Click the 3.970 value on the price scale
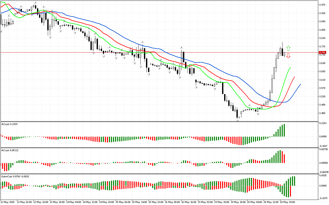Screen dimensions: 329x205 (323, 5)
